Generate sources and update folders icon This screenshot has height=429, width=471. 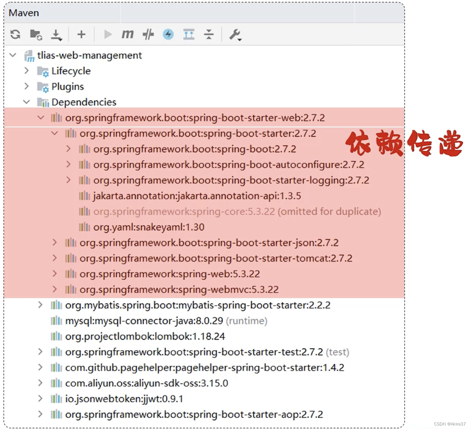click(x=36, y=34)
